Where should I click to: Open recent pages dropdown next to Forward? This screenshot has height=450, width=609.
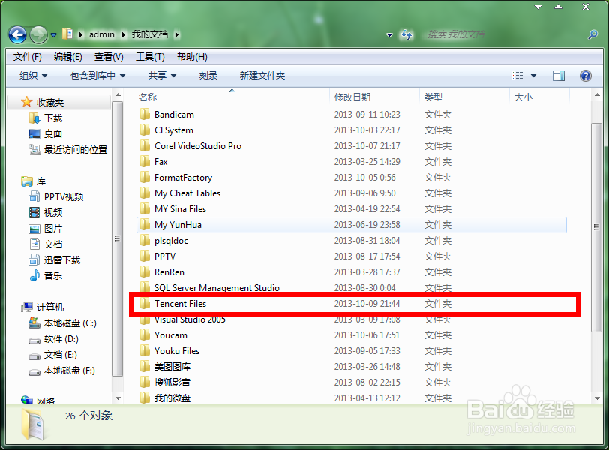point(53,35)
